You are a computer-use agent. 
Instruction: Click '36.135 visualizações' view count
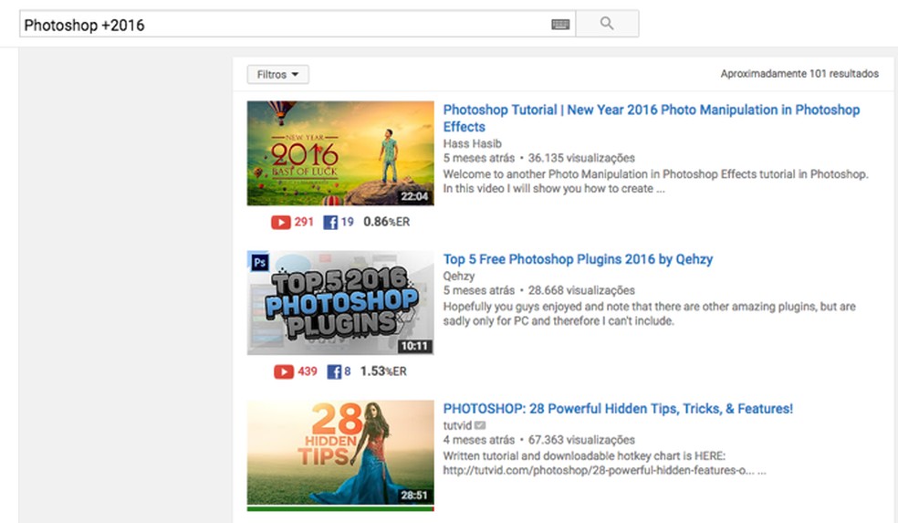click(581, 158)
